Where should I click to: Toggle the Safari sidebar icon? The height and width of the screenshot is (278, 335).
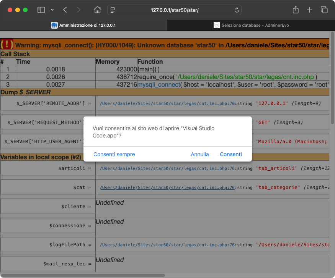pyautogui.click(x=41, y=10)
